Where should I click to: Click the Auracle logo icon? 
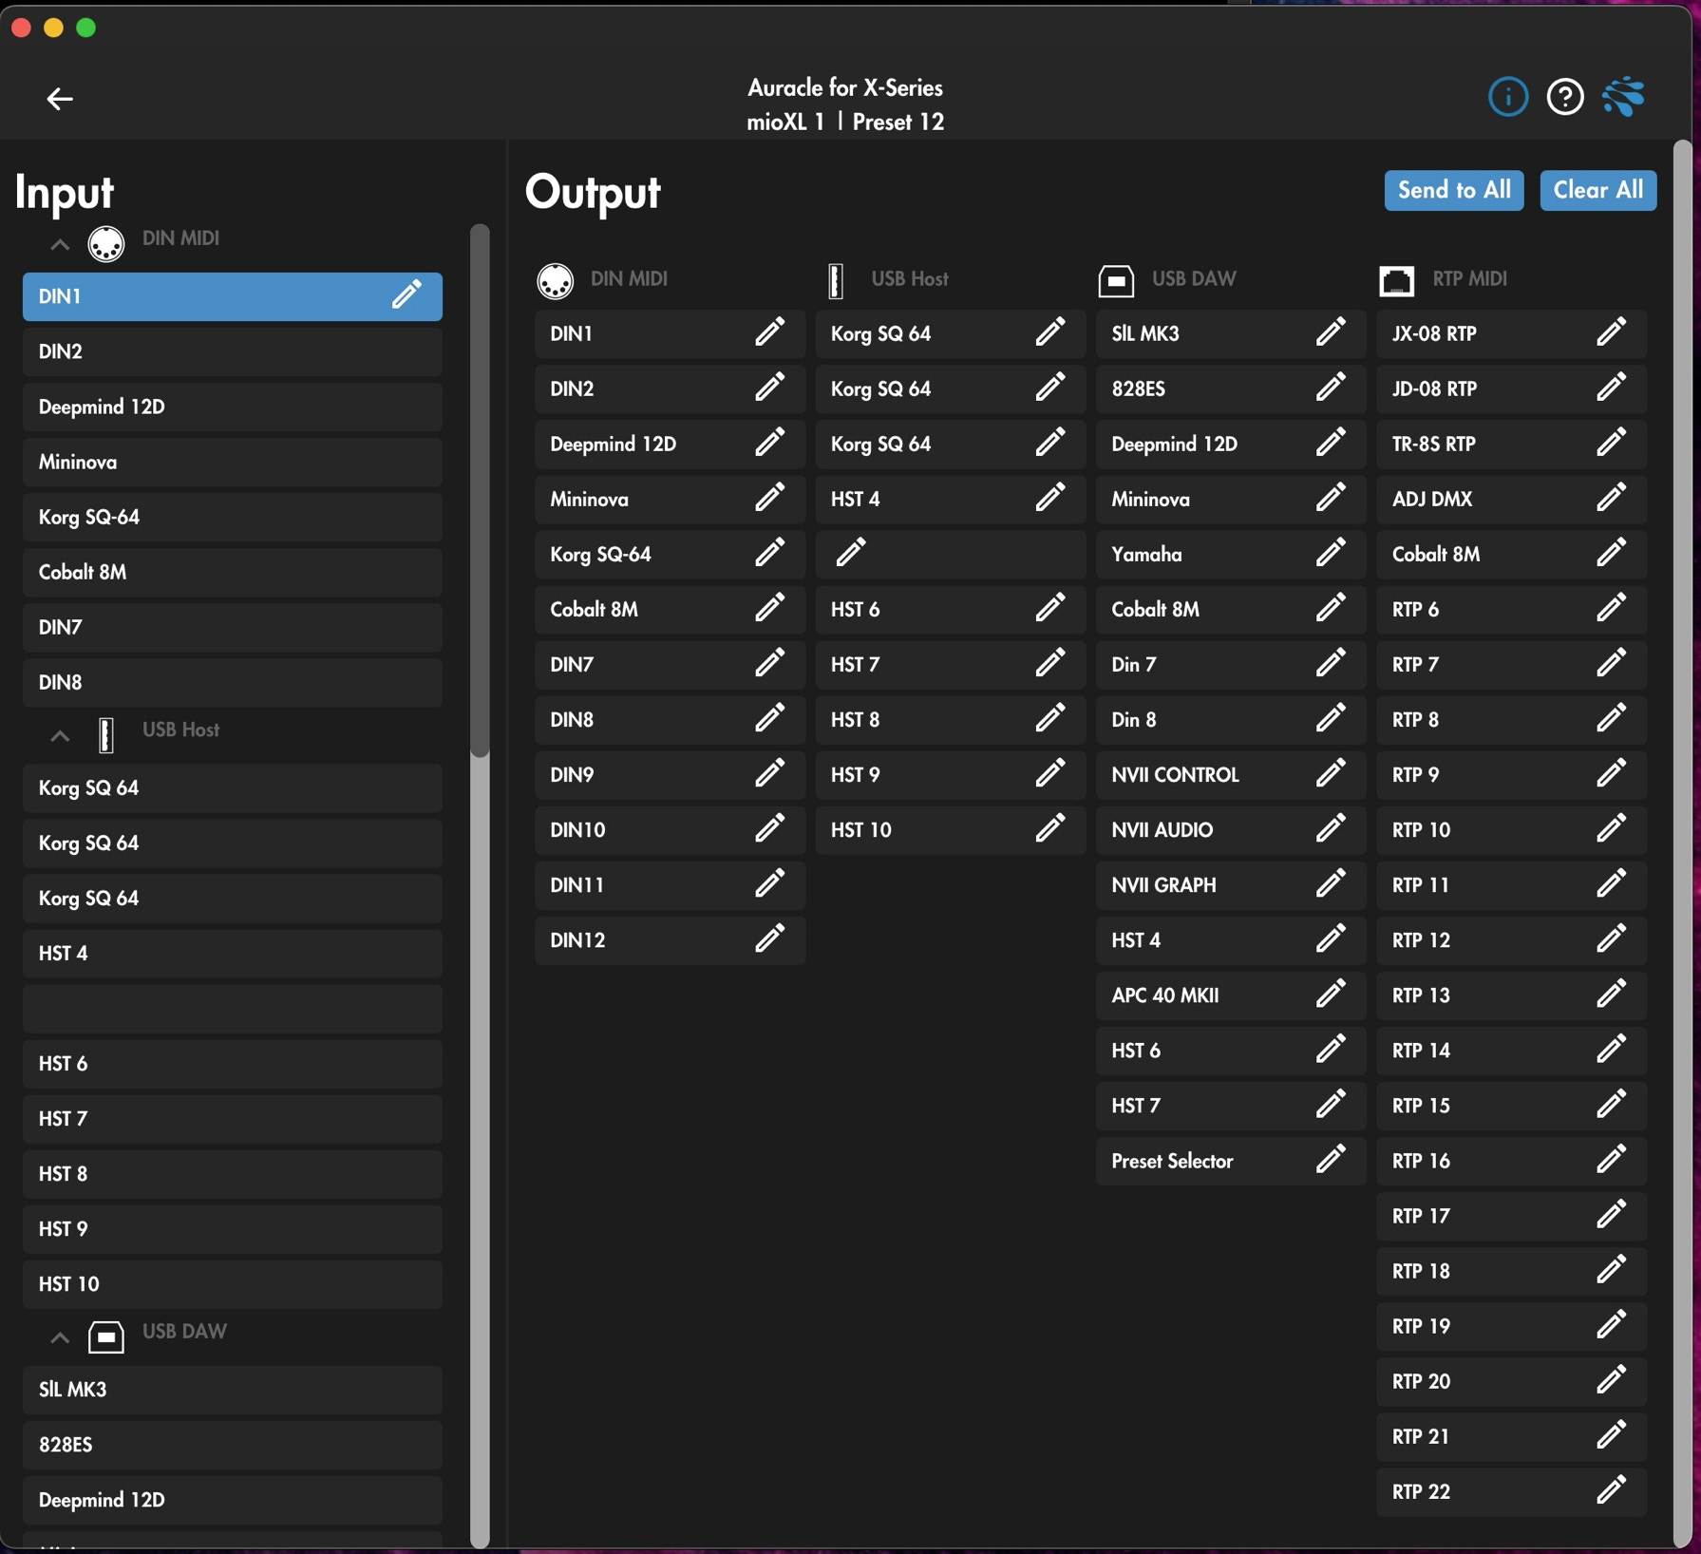point(1623,97)
